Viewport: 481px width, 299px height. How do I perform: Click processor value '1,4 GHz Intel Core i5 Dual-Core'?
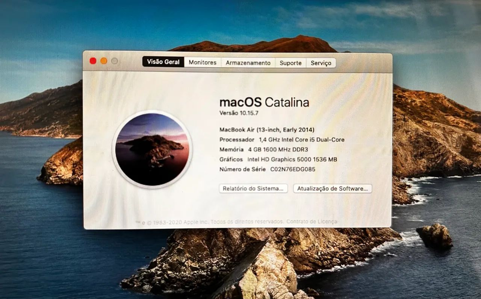[302, 140]
